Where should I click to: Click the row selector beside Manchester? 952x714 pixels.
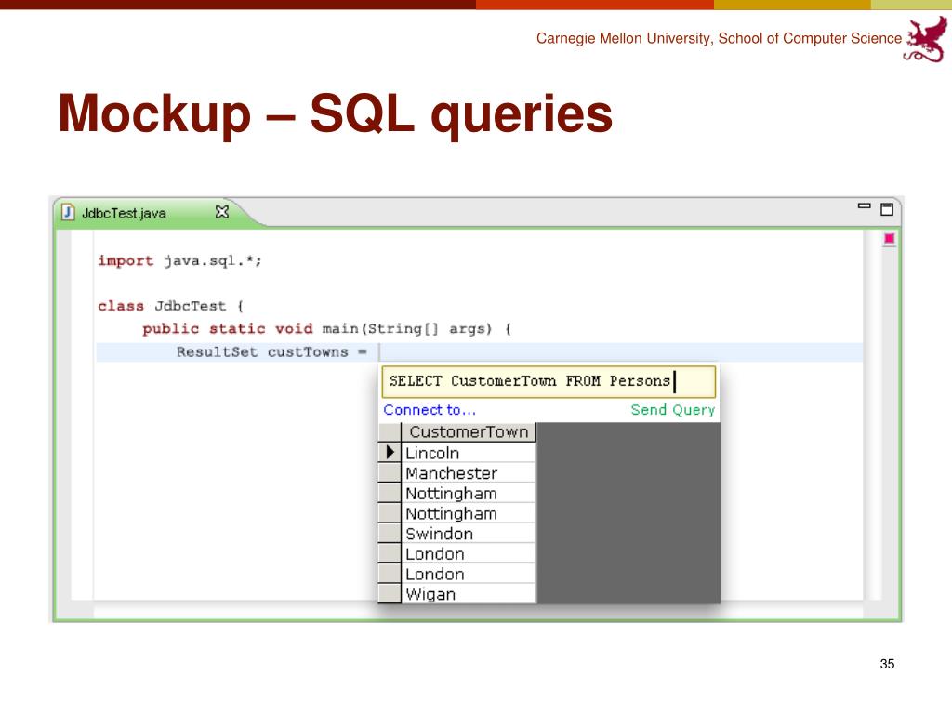click(390, 472)
